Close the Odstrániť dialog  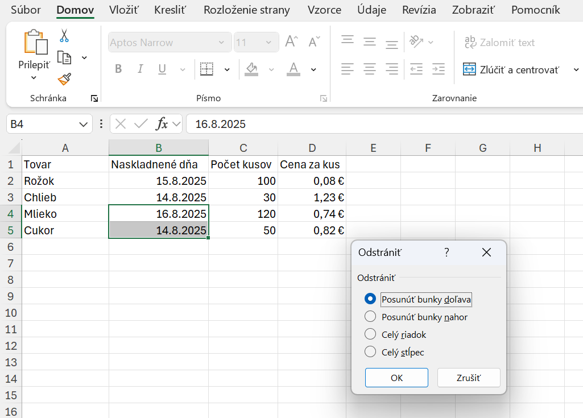(x=486, y=253)
